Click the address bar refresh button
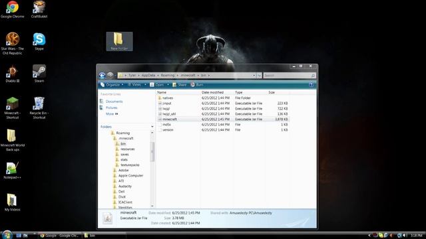This screenshot has height=239, width=426. (x=259, y=75)
